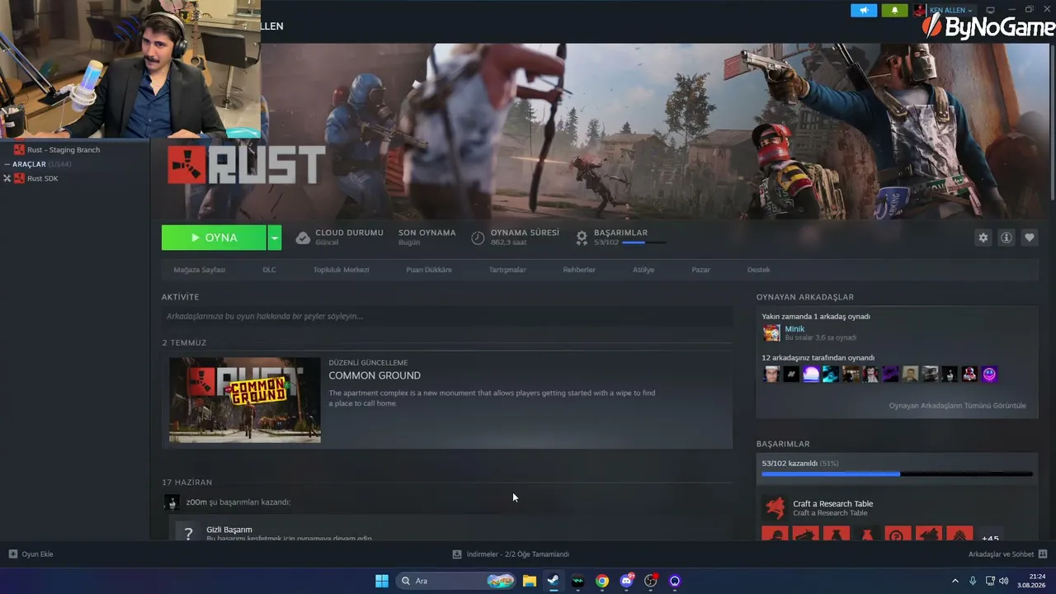
Task: Open the İndirmeler downloads status
Action: click(x=511, y=554)
